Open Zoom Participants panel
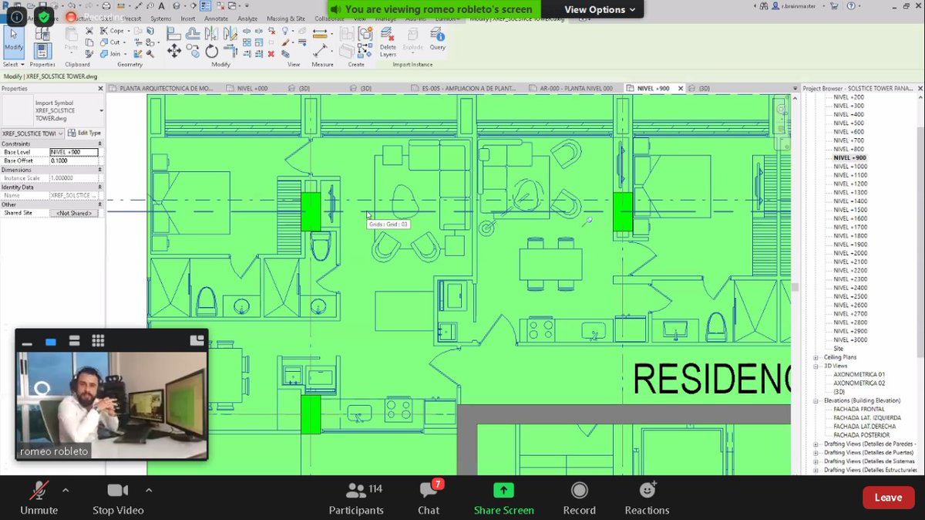This screenshot has width=925, height=520. coord(355,498)
